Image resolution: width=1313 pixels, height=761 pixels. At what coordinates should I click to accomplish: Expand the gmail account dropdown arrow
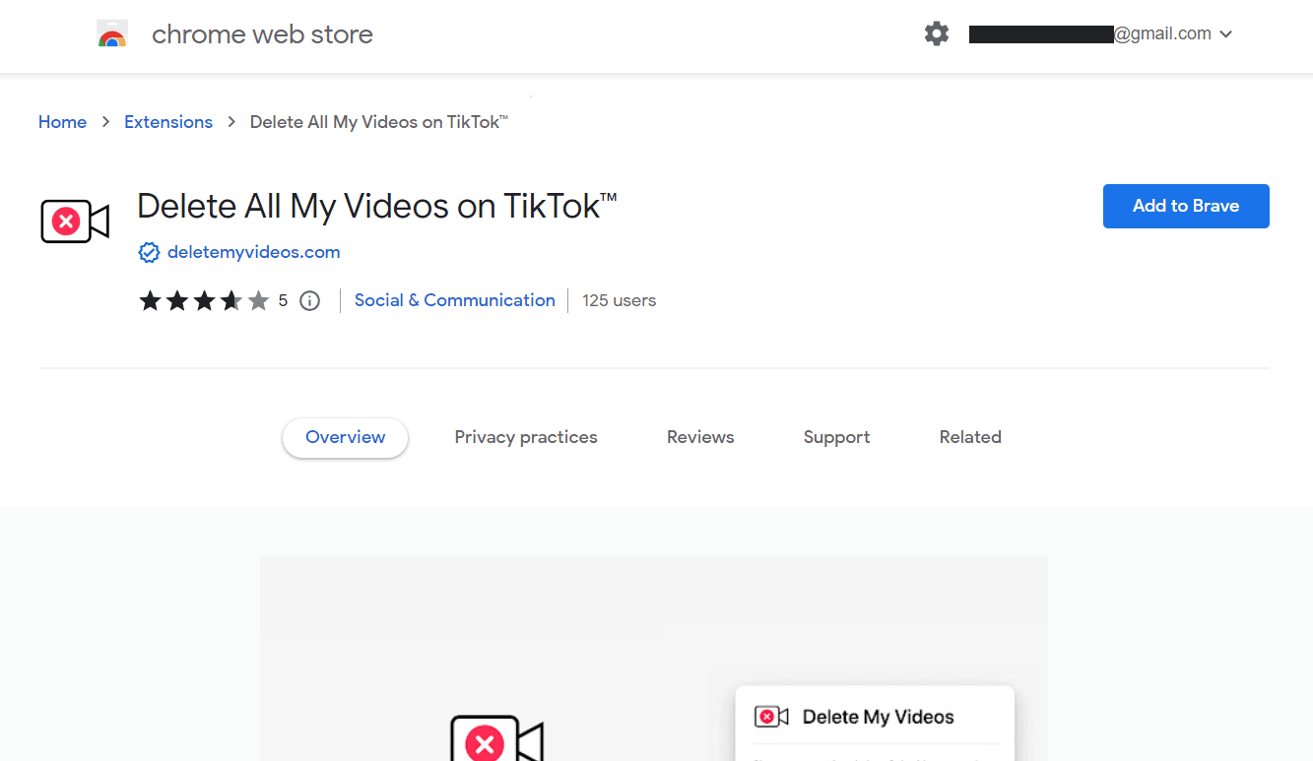(1226, 34)
